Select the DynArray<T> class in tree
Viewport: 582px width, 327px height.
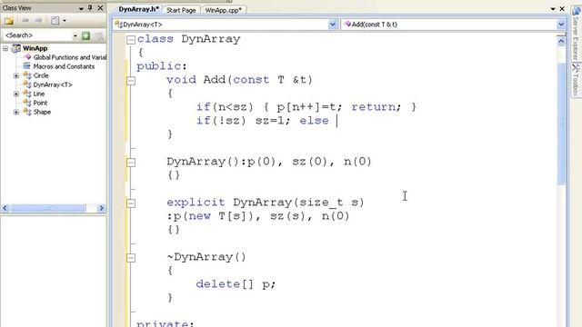(x=53, y=84)
